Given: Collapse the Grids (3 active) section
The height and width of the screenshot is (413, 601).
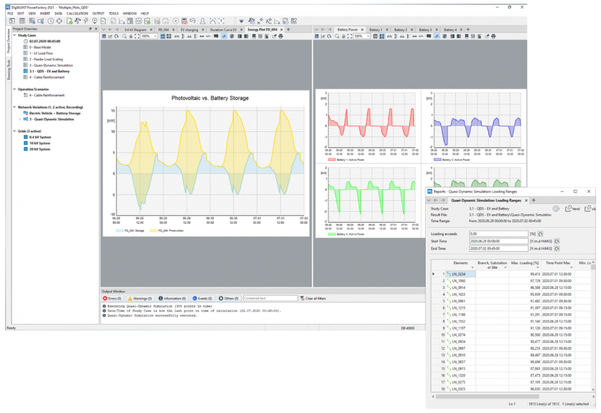Looking at the screenshot, I should click(14, 131).
